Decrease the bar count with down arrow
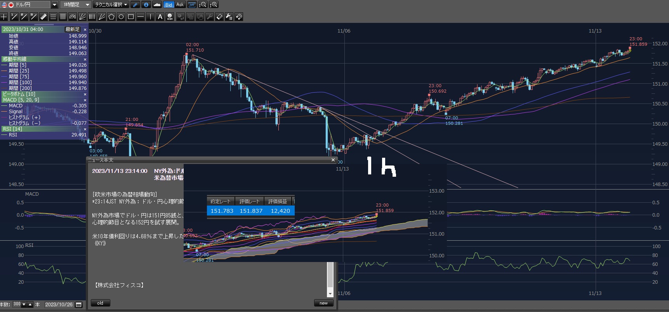The image size is (669, 312). pyautogui.click(x=24, y=305)
